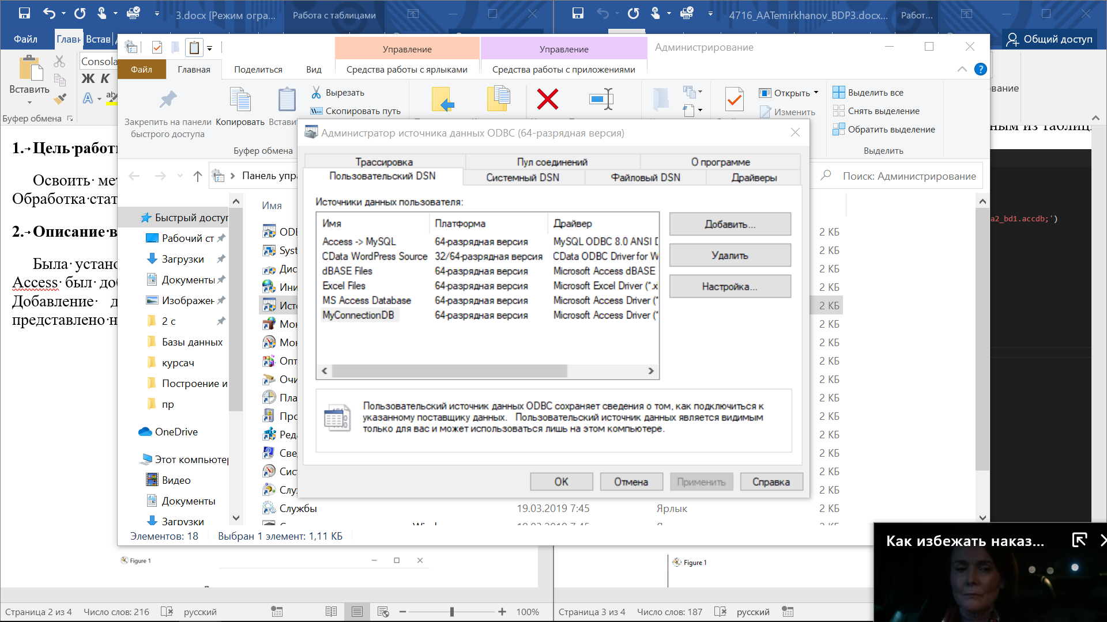Click the Properties checkmark icon in Explorer
Viewport: 1107px width, 622px height.
pos(734,99)
